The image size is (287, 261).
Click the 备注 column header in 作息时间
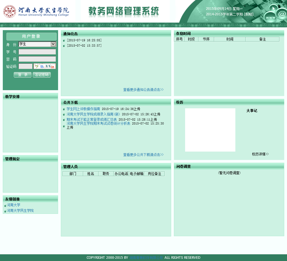tap(262, 39)
